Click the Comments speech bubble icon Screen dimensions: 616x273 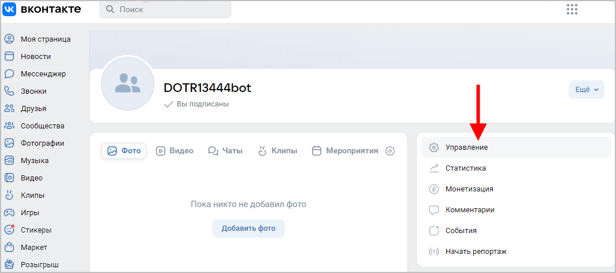(x=434, y=210)
